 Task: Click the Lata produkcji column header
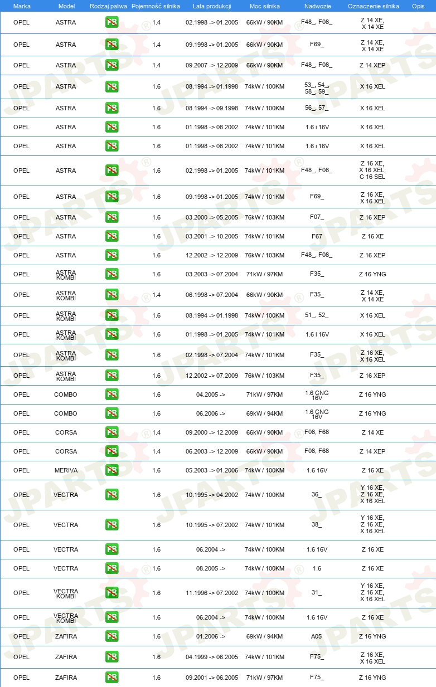pyautogui.click(x=212, y=6)
